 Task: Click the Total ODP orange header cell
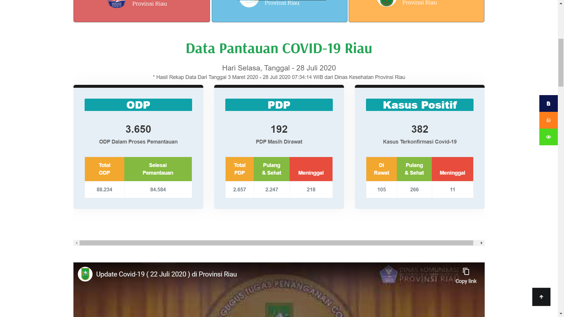coord(104,169)
